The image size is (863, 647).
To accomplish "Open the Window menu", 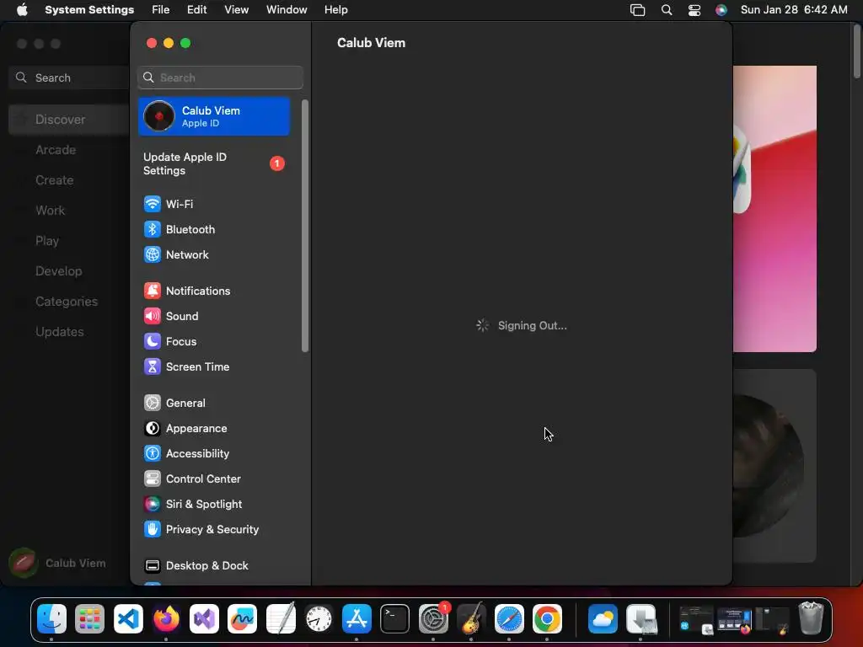I will coord(287,10).
